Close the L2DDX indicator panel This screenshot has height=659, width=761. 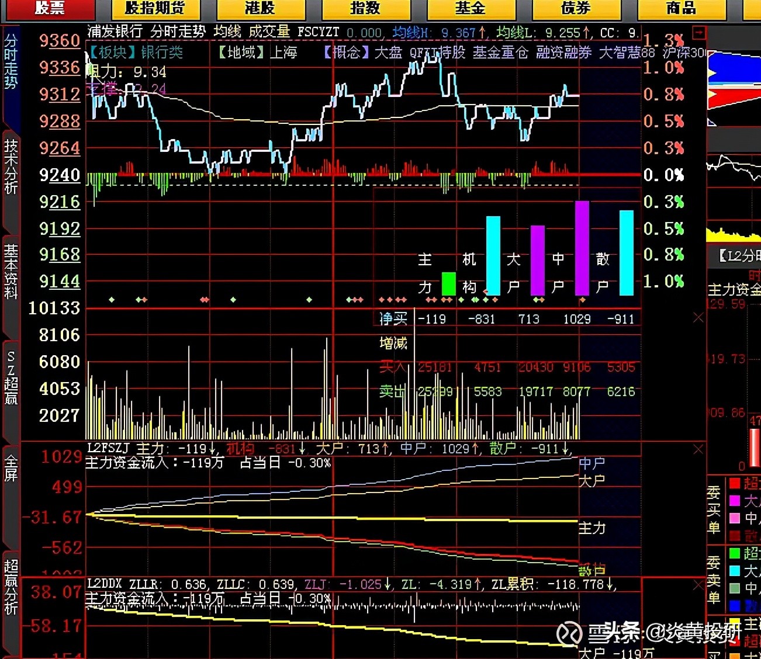[x=698, y=585]
